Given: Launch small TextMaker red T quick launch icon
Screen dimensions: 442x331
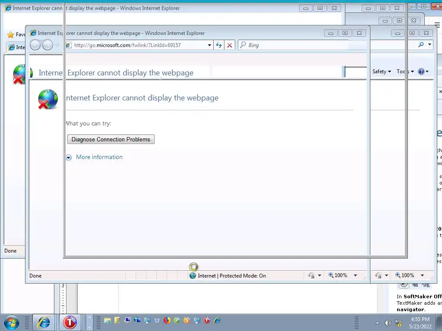Looking at the screenshot, I should [x=207, y=320].
